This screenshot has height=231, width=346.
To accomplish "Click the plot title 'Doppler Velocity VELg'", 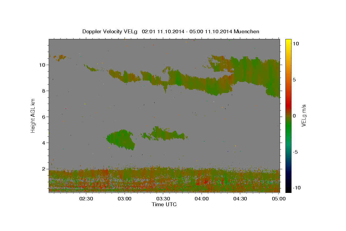I will click(110, 31).
